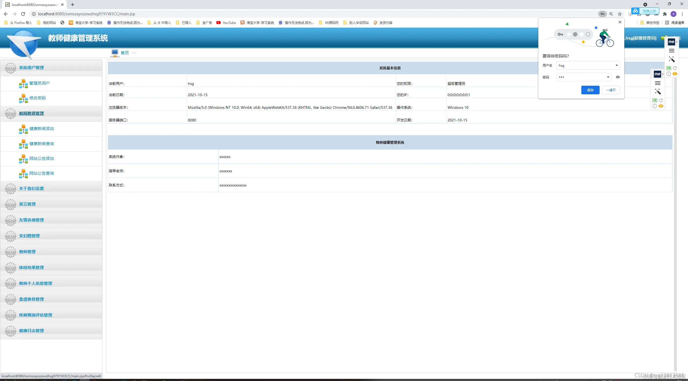Open 健康新闻添加 menu item

[x=42, y=129]
